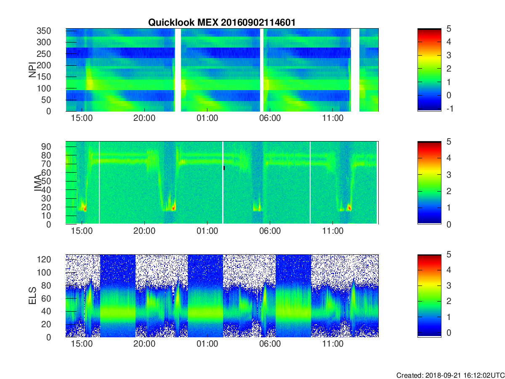Screen dimensions: 505x379
Task: Click the title 'Quicklook MEX 20160902114601'
Action: coord(222,23)
